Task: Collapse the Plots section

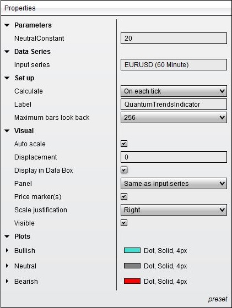Action: [x=7, y=237]
